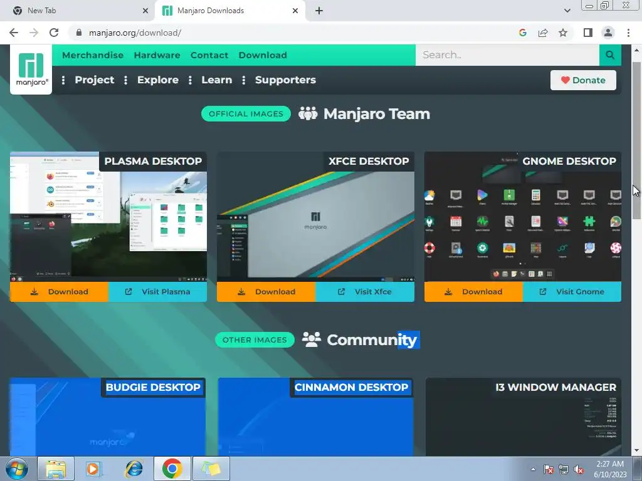The image size is (642, 481).
Task: Open the Chrome three-dot menu
Action: click(x=628, y=33)
